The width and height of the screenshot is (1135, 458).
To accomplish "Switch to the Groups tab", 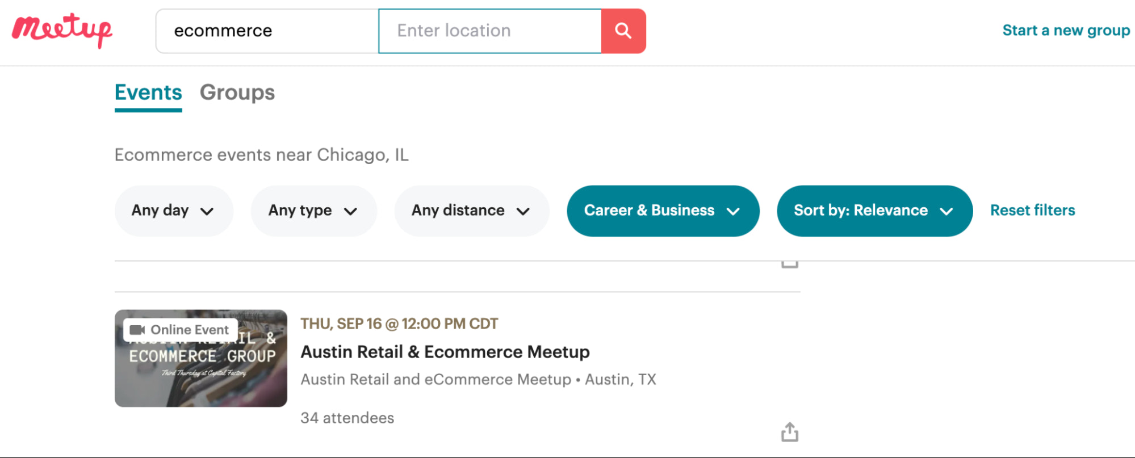I will click(237, 93).
